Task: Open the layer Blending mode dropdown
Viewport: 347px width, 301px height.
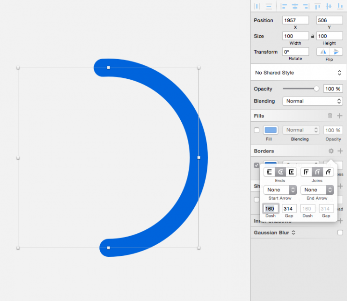Action: tap(313, 101)
